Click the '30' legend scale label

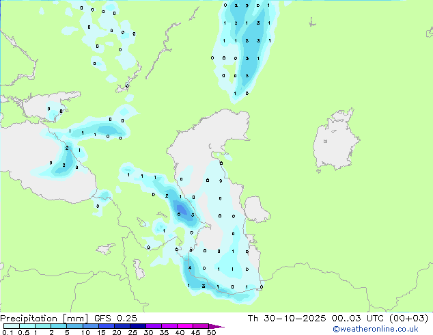148,332
